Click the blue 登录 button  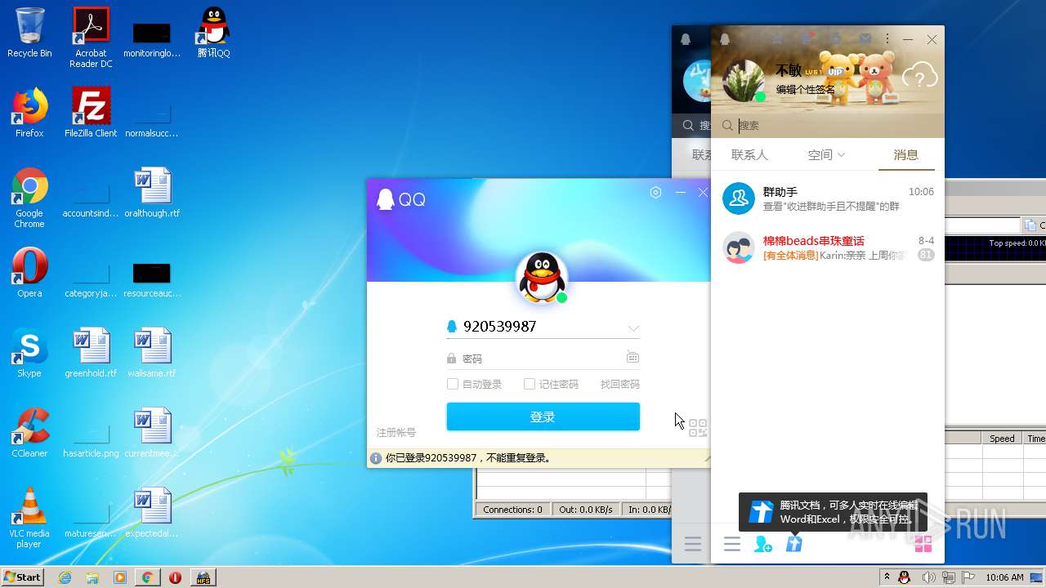tap(543, 416)
